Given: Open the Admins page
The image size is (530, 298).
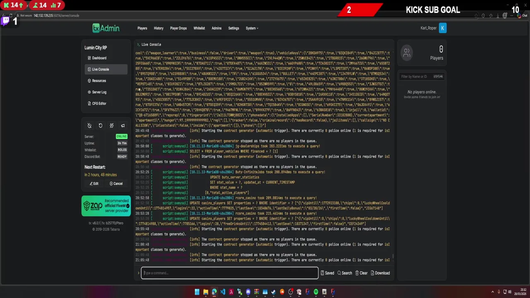Looking at the screenshot, I should click(217, 28).
